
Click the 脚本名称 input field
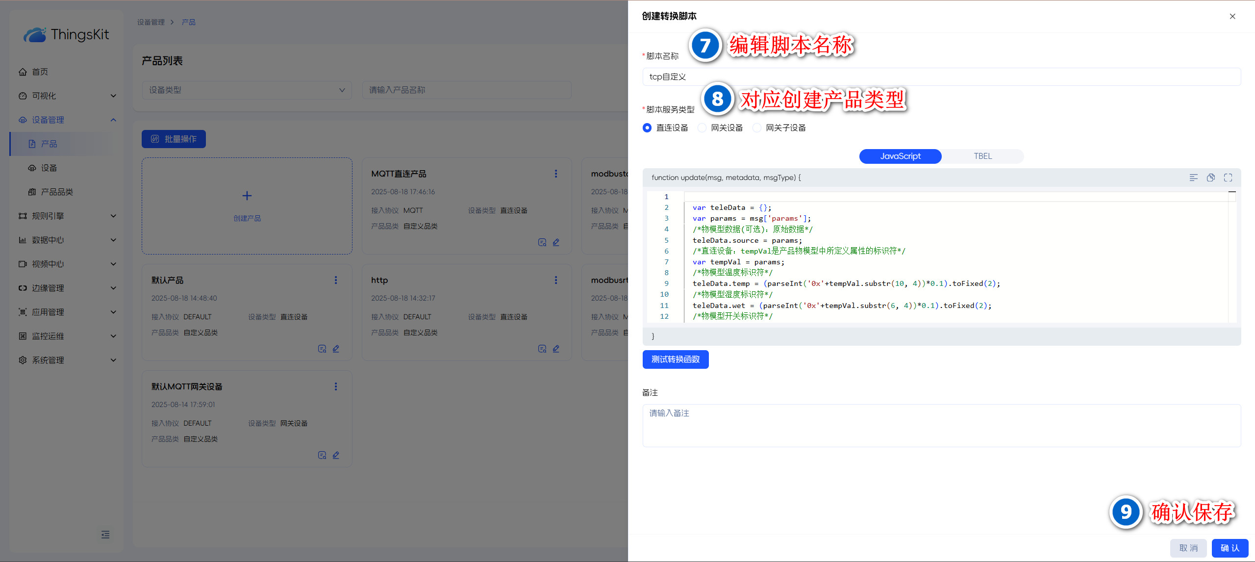tap(941, 77)
